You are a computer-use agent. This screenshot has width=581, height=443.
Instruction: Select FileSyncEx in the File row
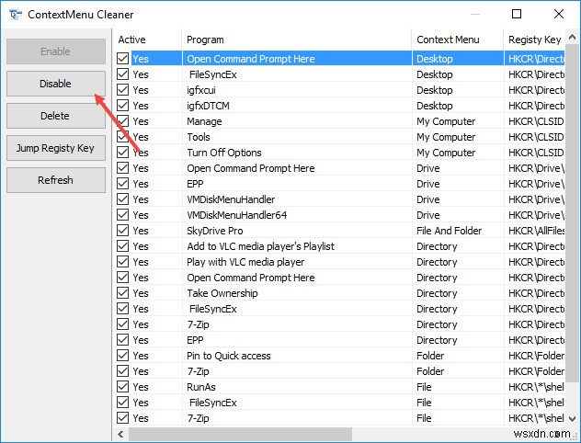pos(212,403)
